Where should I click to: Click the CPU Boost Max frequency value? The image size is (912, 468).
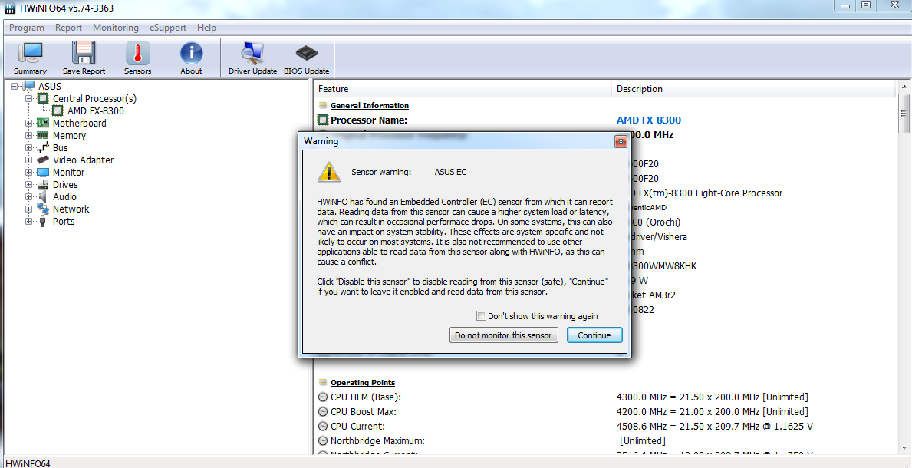click(x=712, y=411)
